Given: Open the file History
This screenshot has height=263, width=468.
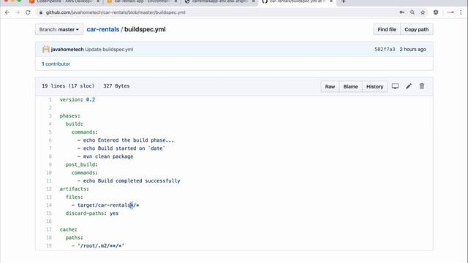Looking at the screenshot, I should click(374, 86).
